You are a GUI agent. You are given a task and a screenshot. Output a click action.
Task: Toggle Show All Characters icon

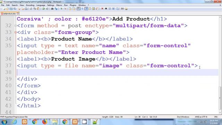83,9
